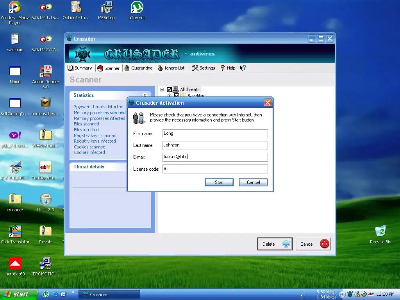Open the Settings tab
Image resolution: width=400 pixels, height=300 pixels.
[x=204, y=68]
